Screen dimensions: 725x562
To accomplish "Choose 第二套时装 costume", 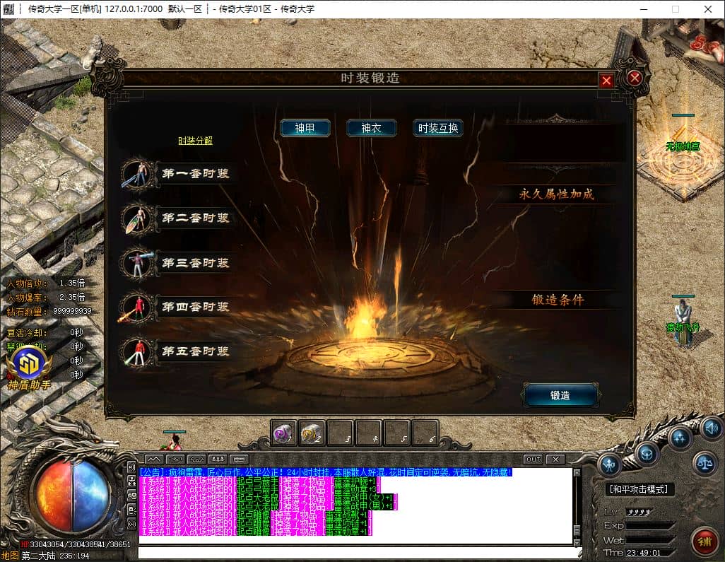I will pyautogui.click(x=196, y=218).
